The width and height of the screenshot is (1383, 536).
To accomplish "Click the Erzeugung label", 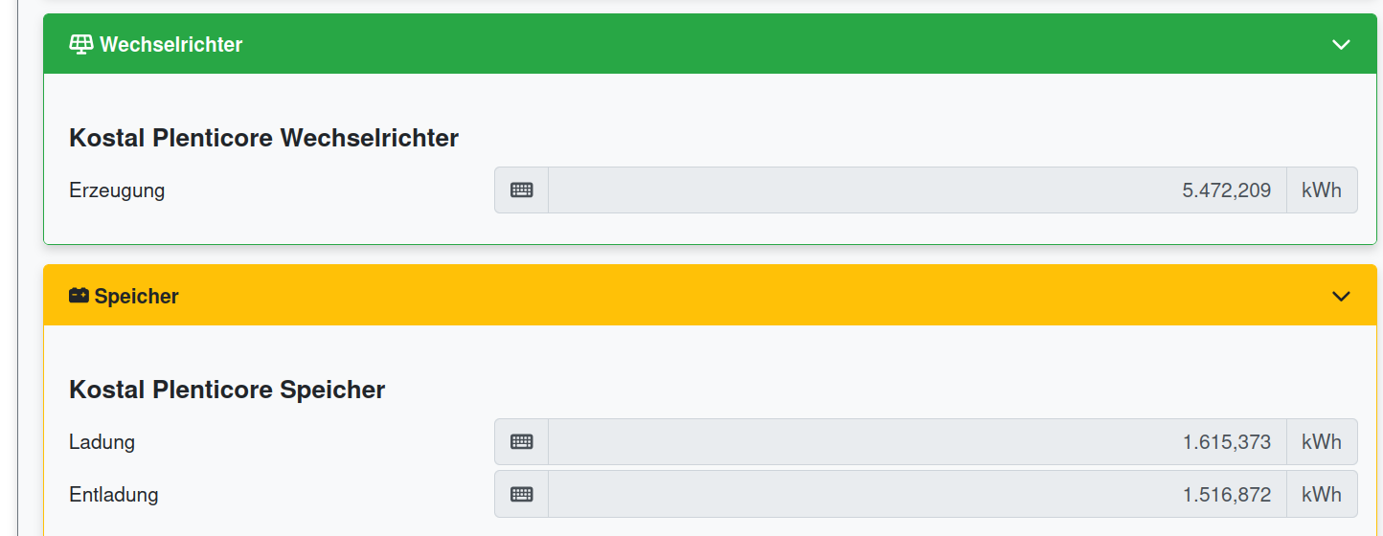I will (x=117, y=190).
